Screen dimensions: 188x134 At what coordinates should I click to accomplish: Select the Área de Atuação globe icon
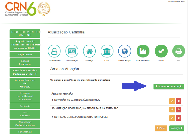[125, 51]
